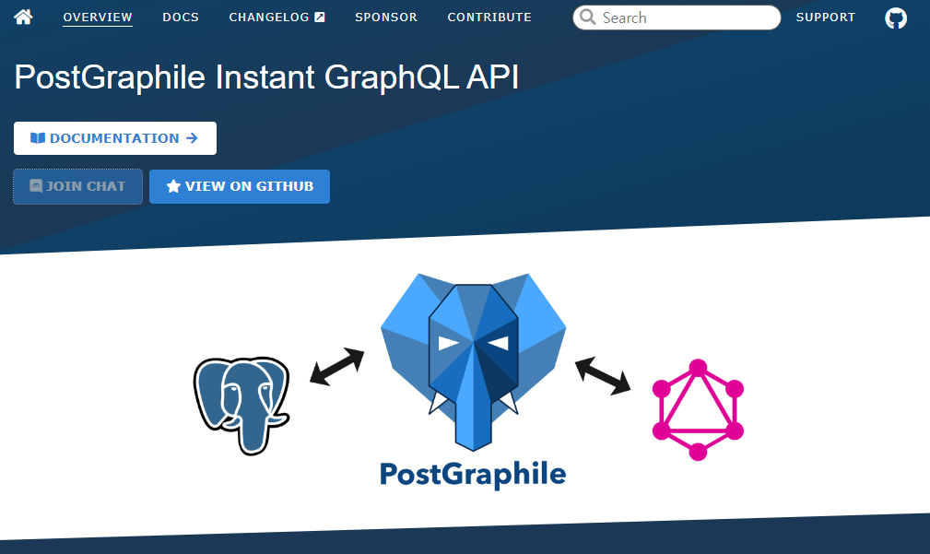This screenshot has width=930, height=554.
Task: Navigate to the SPONSOR page
Action: coord(385,17)
